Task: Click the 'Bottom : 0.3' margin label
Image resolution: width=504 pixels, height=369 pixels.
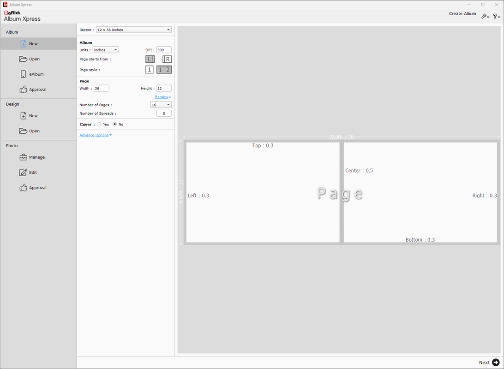Action: [x=420, y=240]
